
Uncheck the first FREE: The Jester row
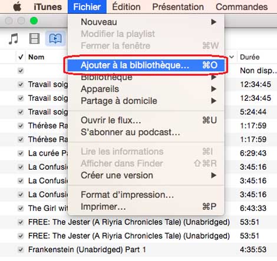pos(21,222)
